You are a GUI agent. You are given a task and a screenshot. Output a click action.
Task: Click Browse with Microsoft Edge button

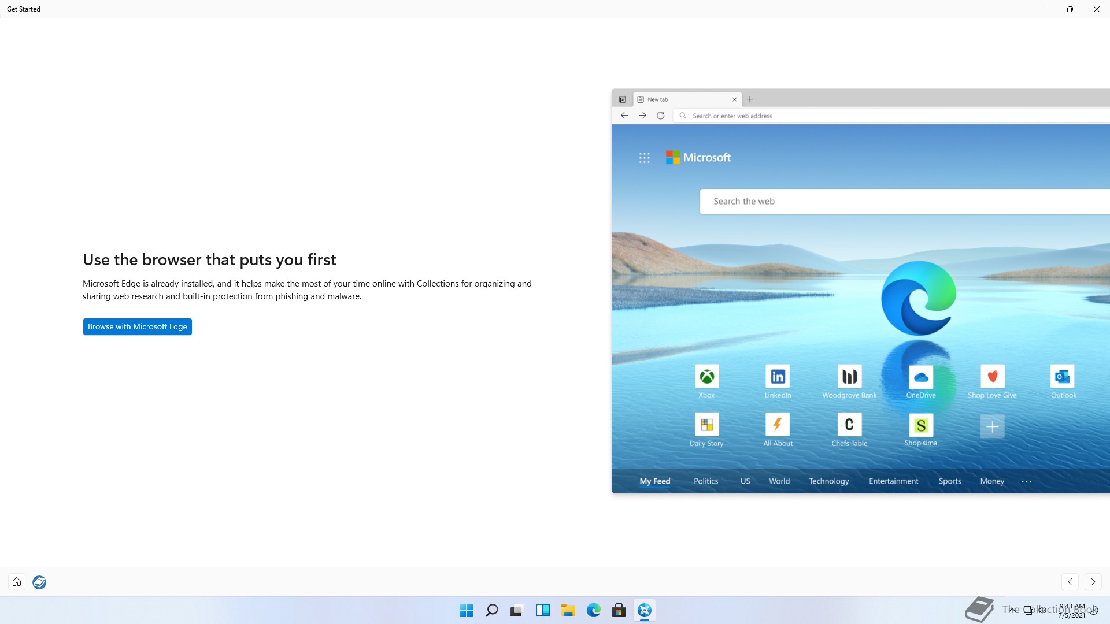pyautogui.click(x=137, y=326)
